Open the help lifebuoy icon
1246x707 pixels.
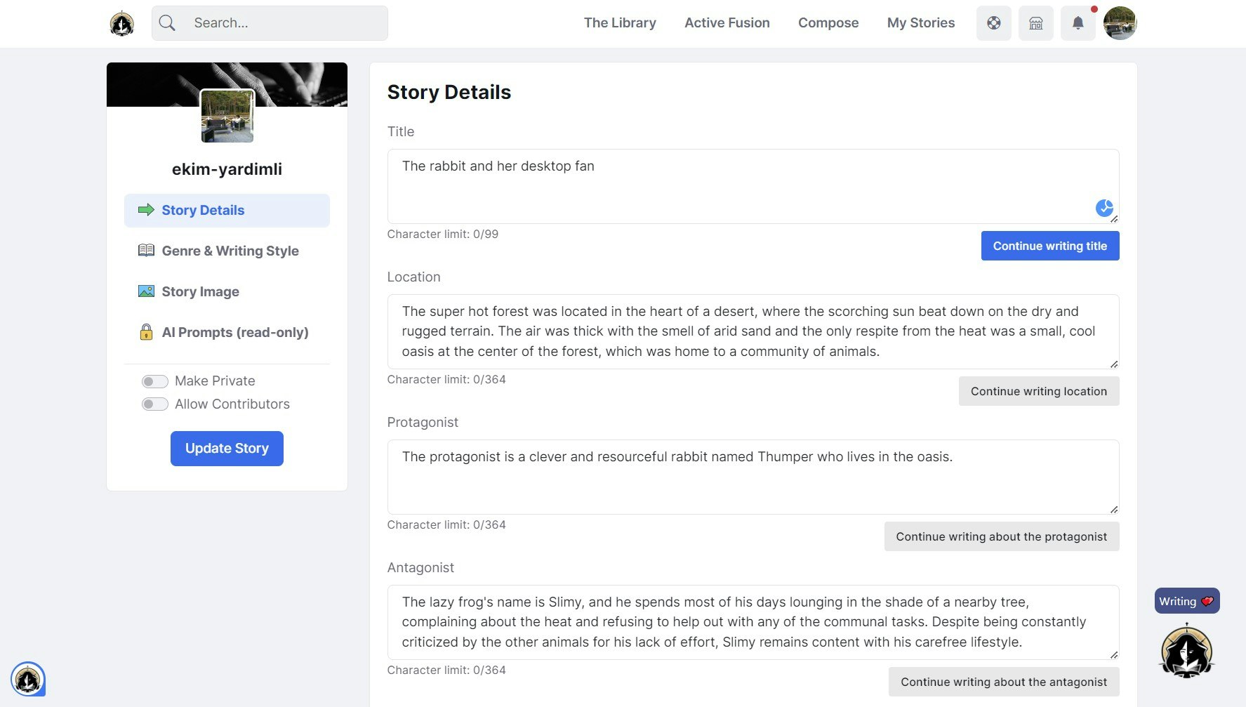994,23
